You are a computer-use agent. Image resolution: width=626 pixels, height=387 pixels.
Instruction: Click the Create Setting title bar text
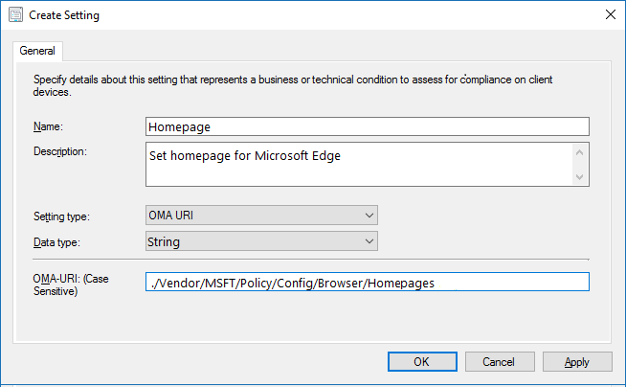pos(64,15)
